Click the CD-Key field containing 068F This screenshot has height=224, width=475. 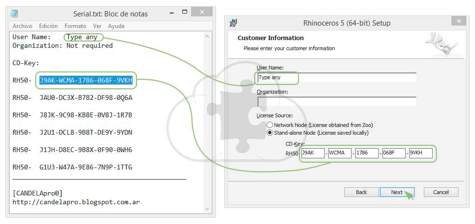point(394,153)
